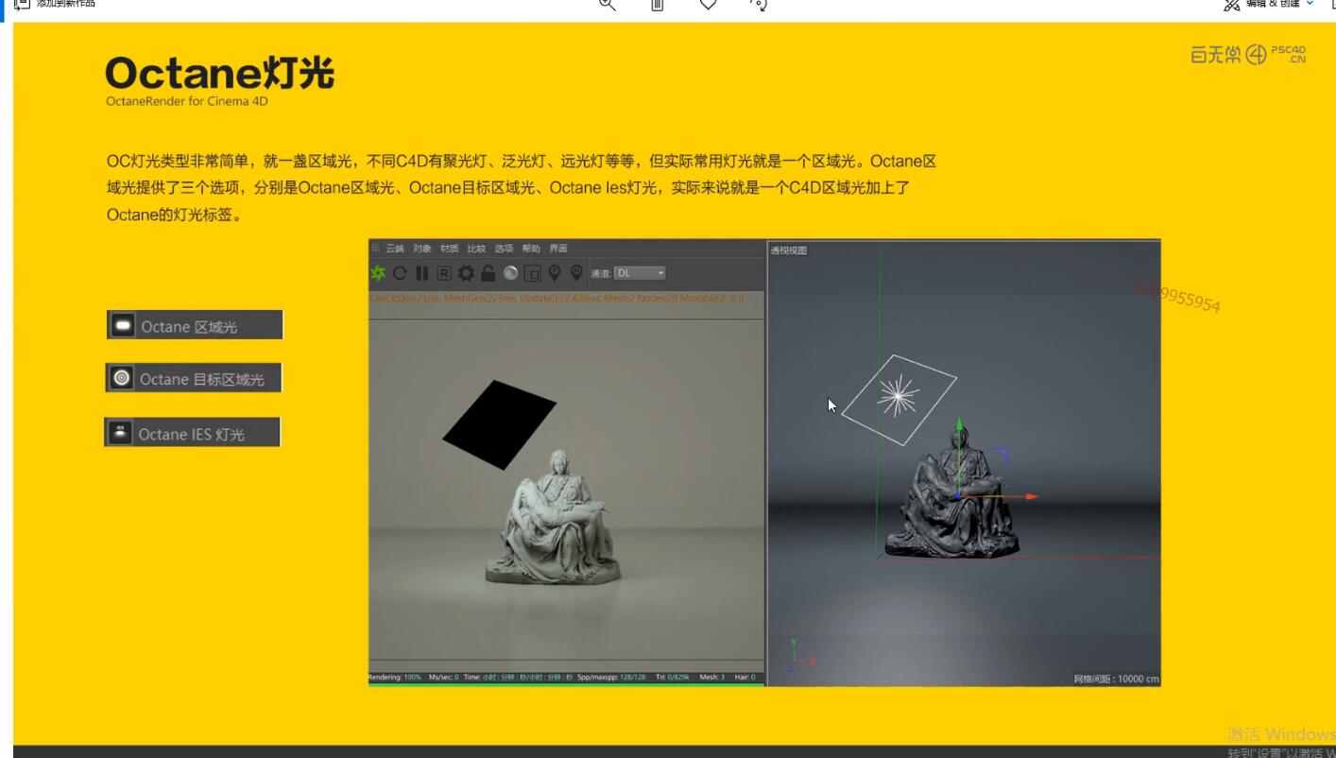Open Octane settings gear icon
This screenshot has width=1336, height=758.
coord(466,273)
